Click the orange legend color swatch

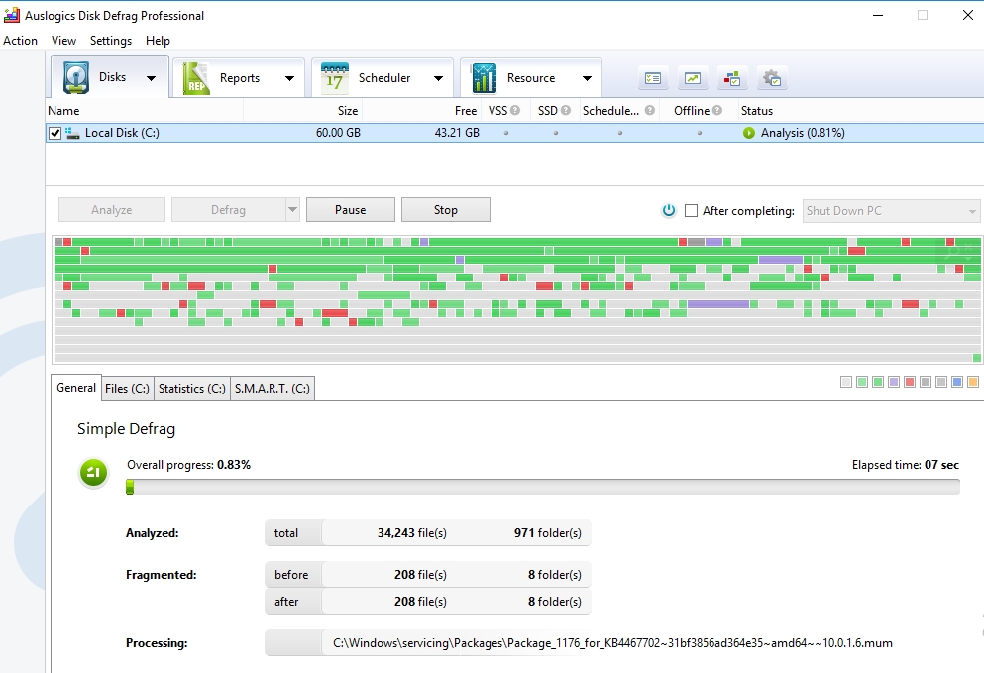[973, 382]
